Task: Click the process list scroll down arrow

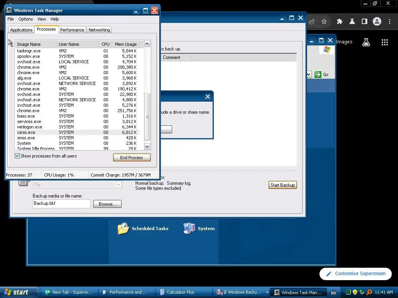Action: [147, 146]
